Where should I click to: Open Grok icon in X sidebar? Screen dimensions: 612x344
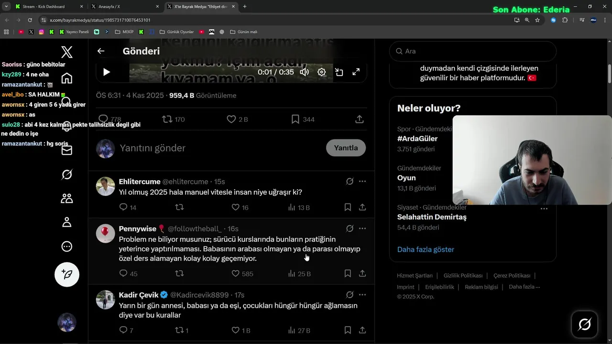click(67, 175)
